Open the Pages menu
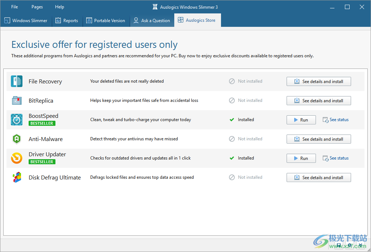Image resolution: width=371 pixels, height=252 pixels. [37, 7]
